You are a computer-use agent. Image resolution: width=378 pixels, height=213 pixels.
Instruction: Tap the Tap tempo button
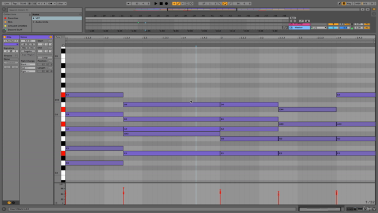point(15,4)
